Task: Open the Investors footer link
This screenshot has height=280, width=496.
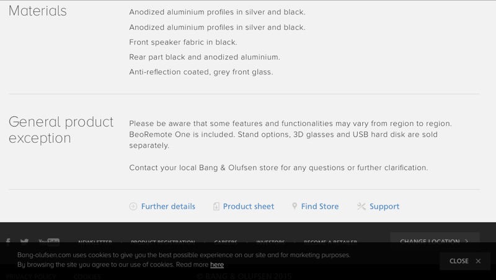Action: 270,243
